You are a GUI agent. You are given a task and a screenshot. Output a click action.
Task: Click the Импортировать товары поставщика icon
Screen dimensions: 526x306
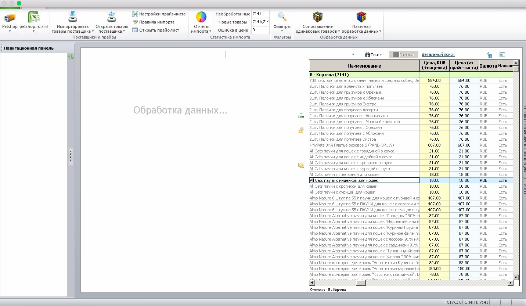click(73, 17)
